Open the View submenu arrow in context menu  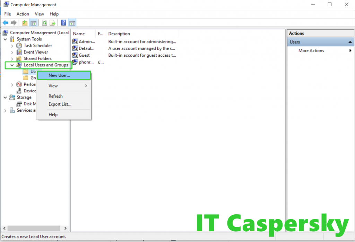pos(86,86)
